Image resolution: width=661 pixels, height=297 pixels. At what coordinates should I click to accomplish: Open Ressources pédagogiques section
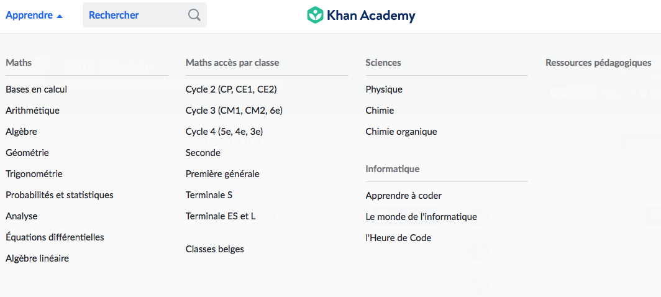(x=598, y=63)
